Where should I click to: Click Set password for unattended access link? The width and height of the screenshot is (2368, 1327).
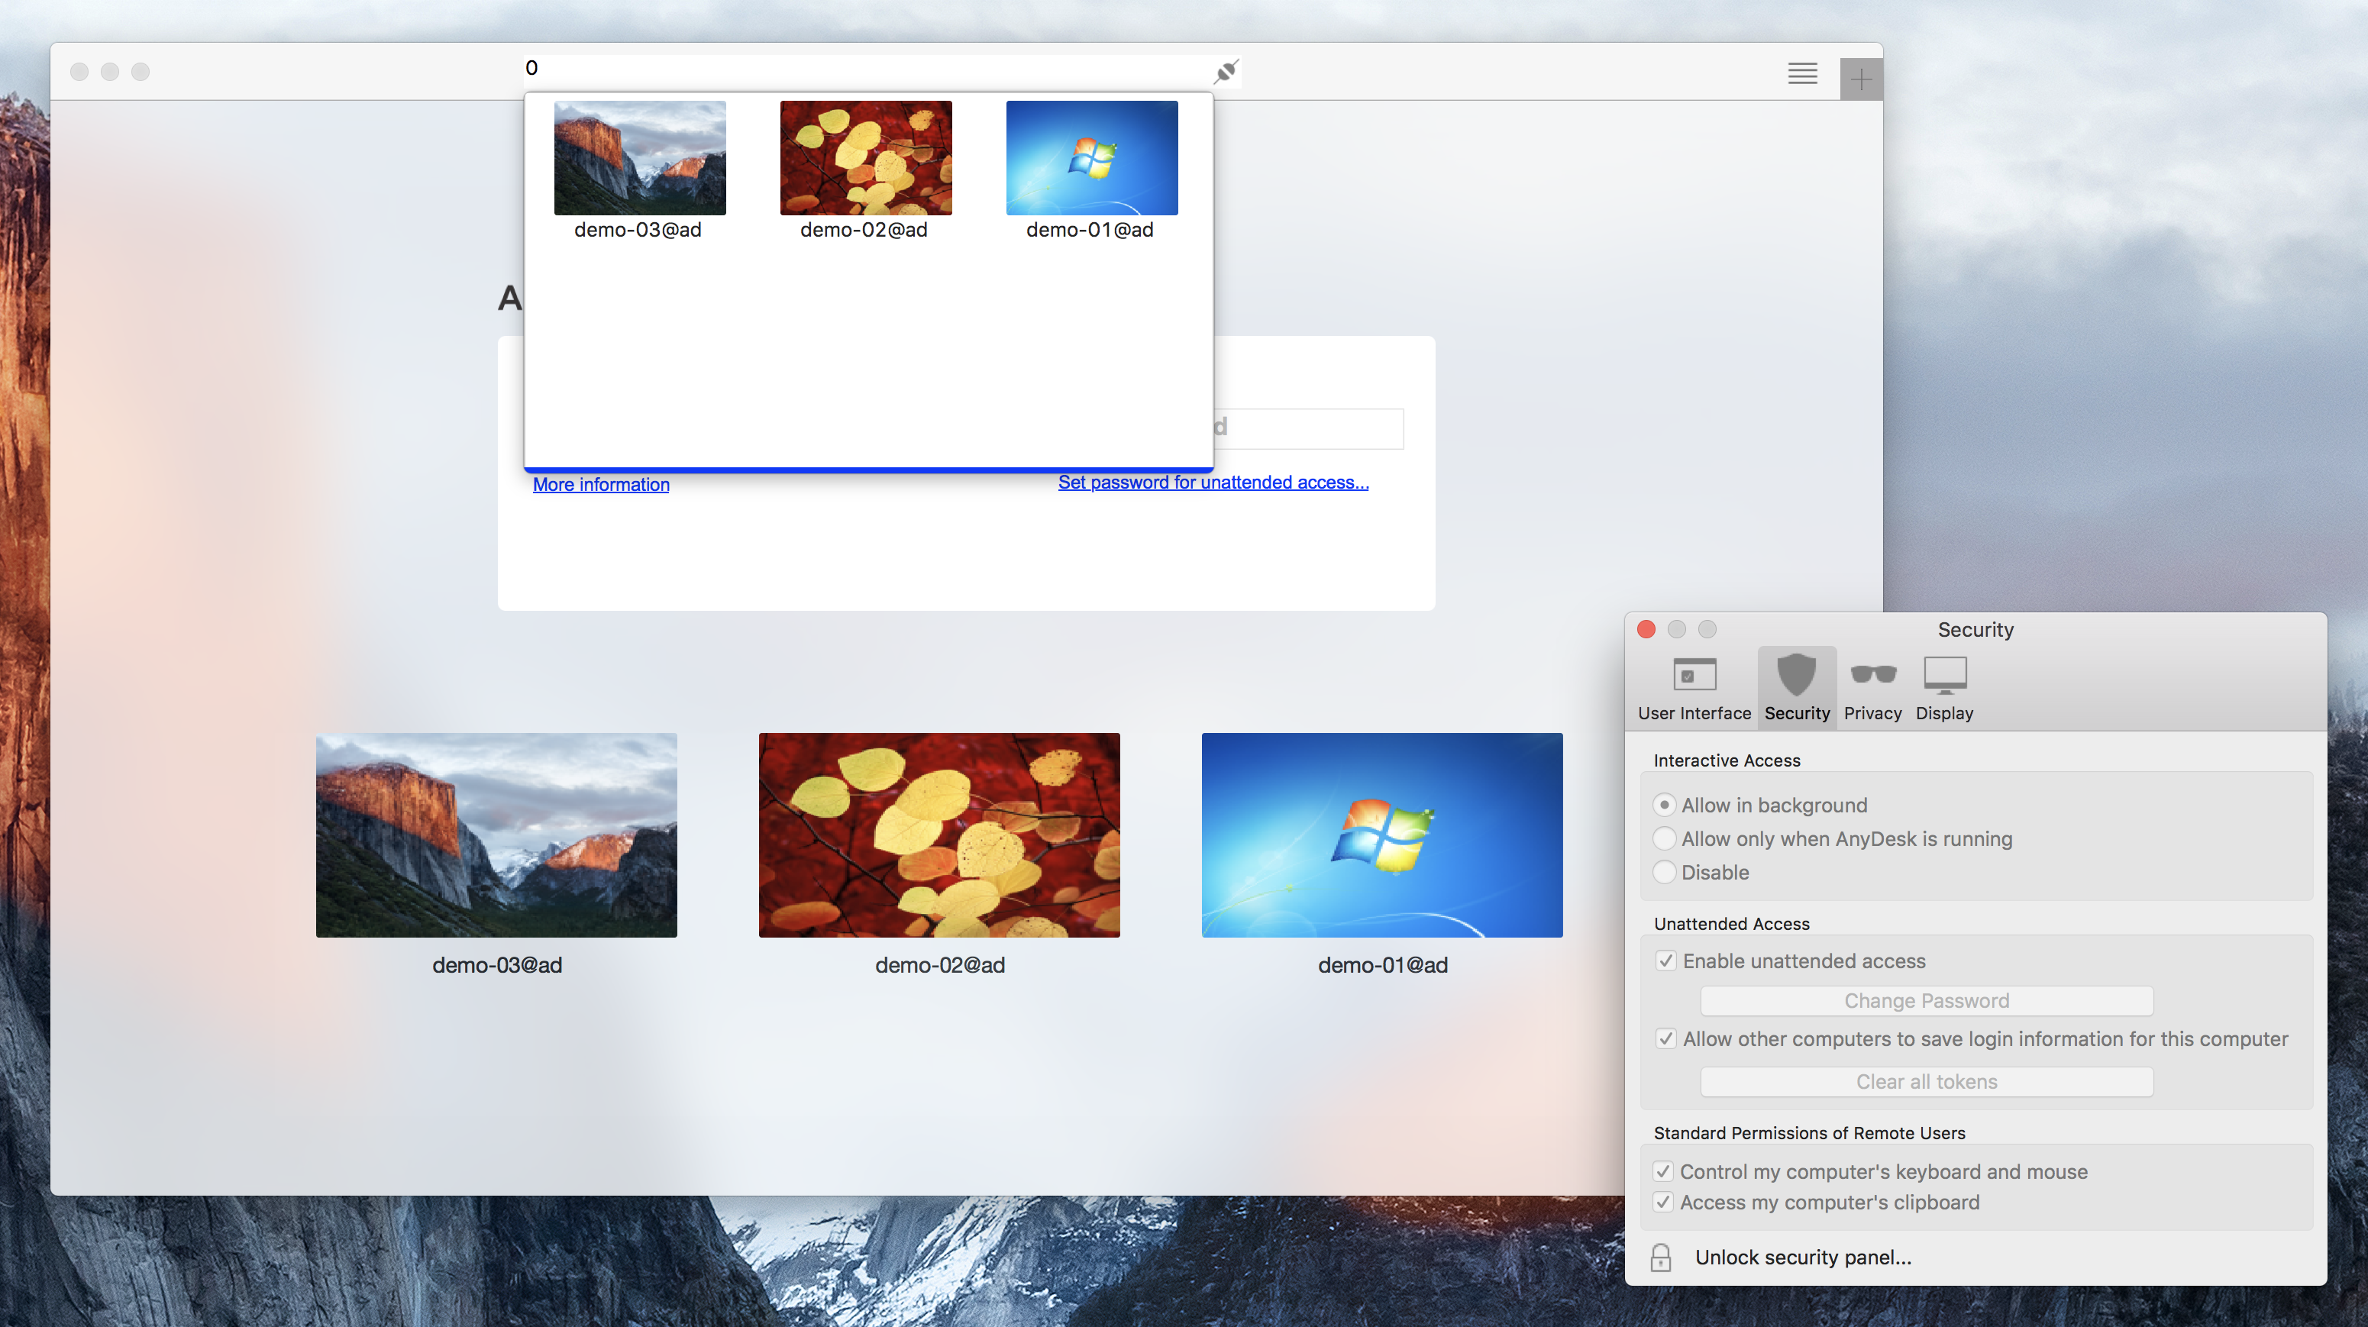click(x=1212, y=481)
